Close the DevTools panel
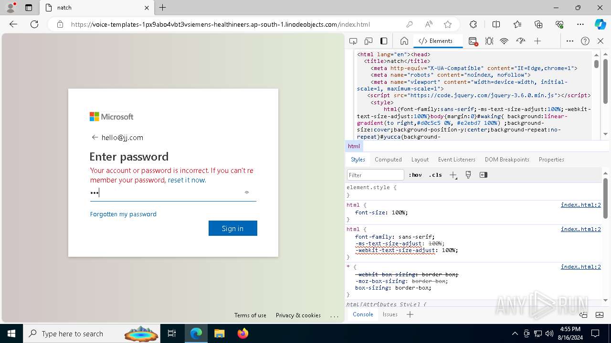Image resolution: width=611 pixels, height=343 pixels. tap(600, 41)
